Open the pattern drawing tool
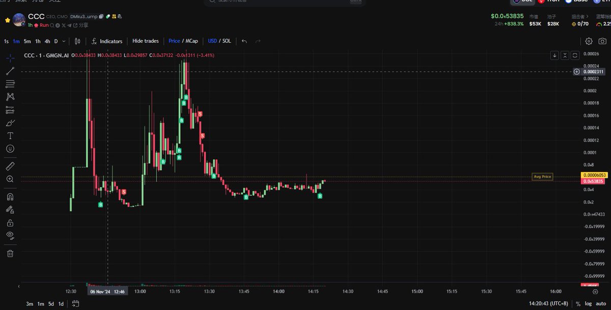 10,96
